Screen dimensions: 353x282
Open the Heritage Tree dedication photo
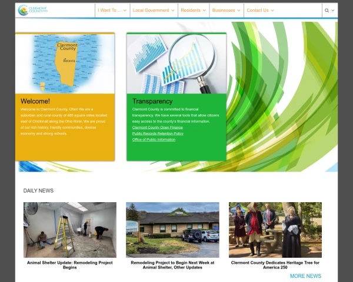[275, 230]
